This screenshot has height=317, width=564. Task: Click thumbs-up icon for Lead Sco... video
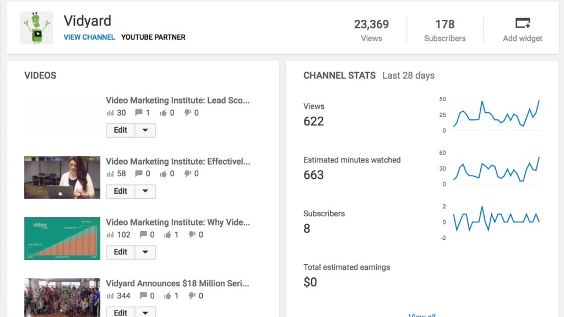click(163, 113)
